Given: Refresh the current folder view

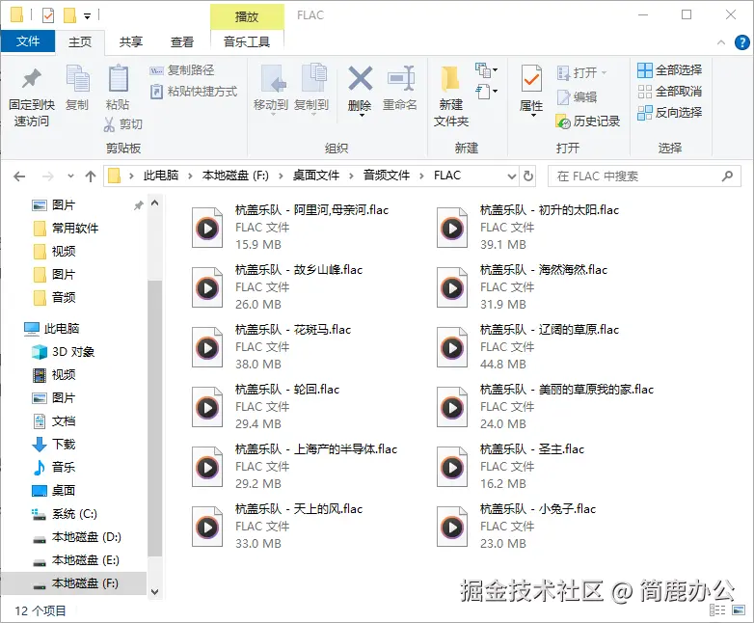Looking at the screenshot, I should pyautogui.click(x=528, y=176).
